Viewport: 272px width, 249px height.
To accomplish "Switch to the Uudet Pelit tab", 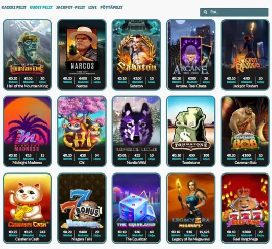I will pyautogui.click(x=41, y=7).
